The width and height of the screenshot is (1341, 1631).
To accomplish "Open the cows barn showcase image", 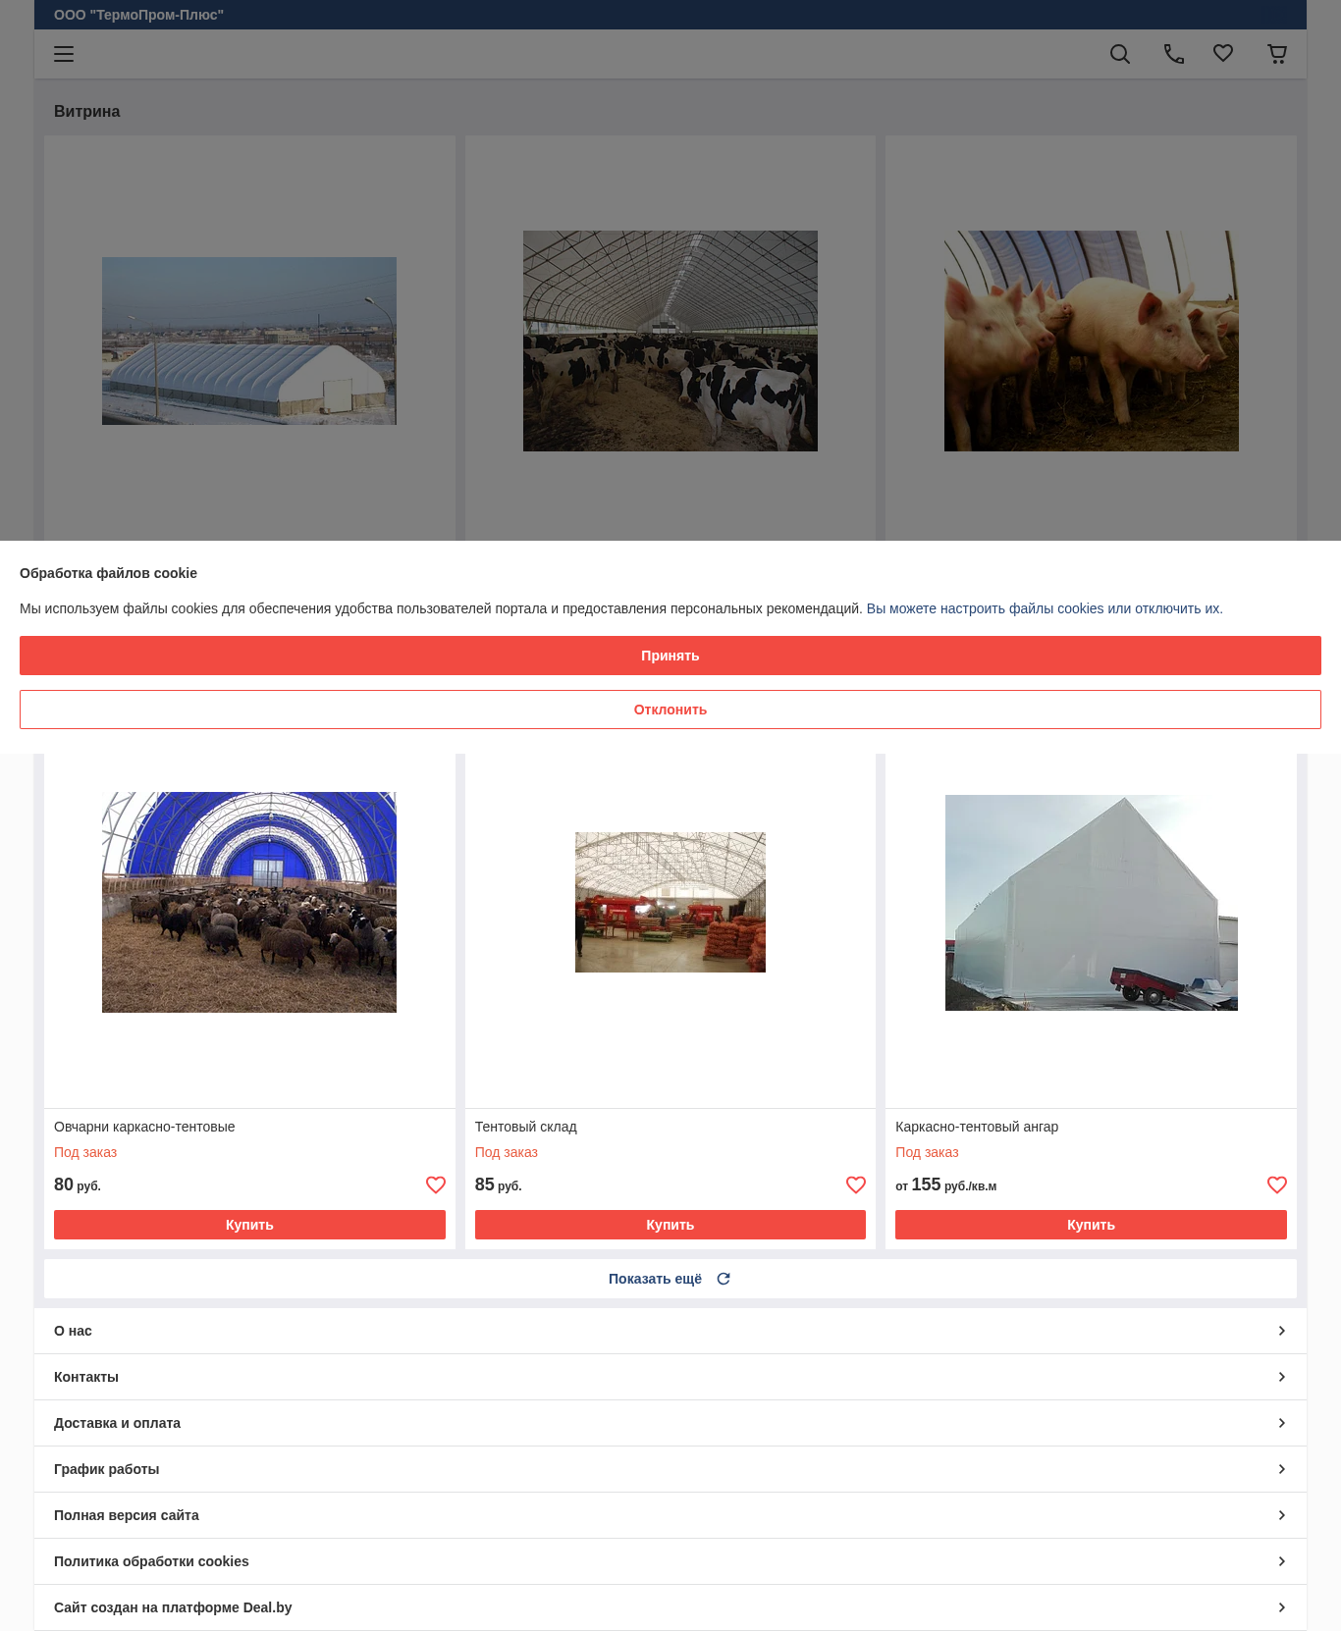I will 670,341.
